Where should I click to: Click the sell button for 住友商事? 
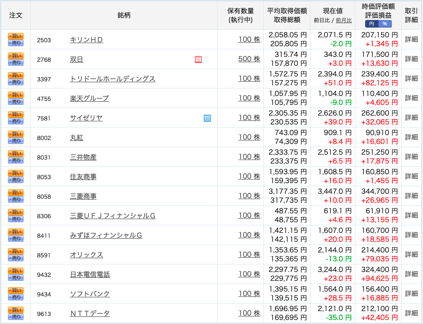[16, 180]
